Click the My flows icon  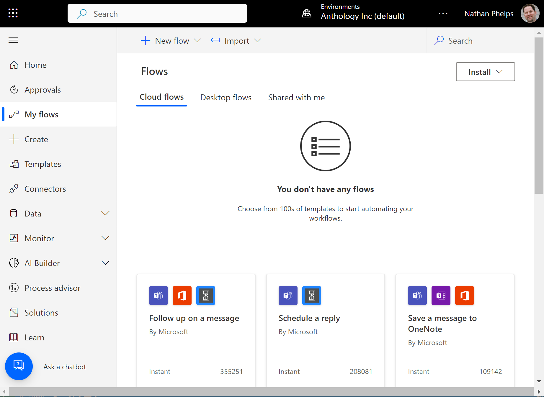coord(14,114)
